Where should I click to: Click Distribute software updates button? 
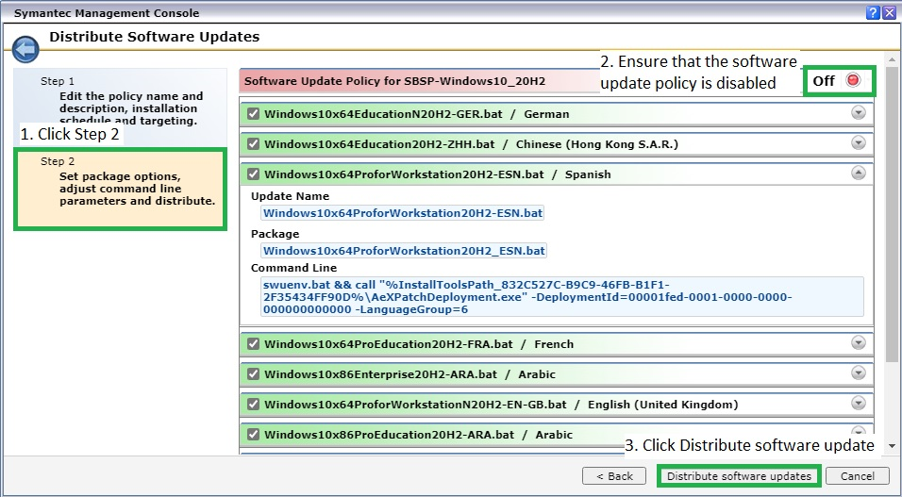(x=739, y=475)
